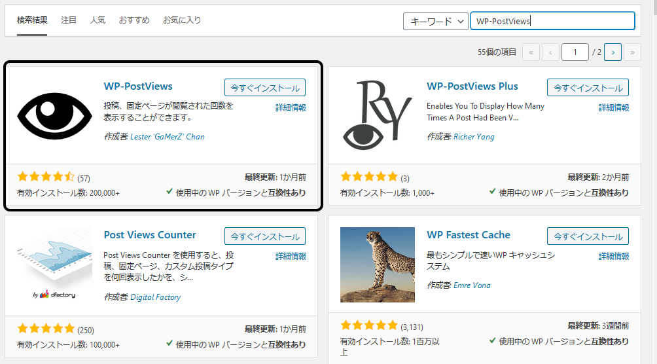Open author Emre Vona link

[472, 285]
